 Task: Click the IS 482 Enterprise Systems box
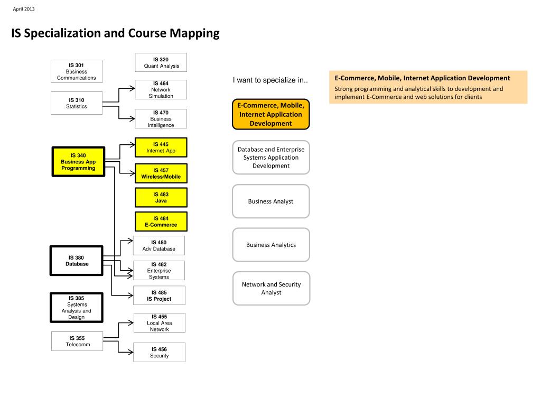click(159, 271)
